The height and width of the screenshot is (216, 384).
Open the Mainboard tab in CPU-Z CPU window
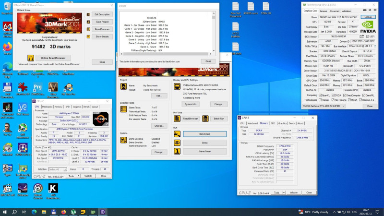(x=47, y=107)
